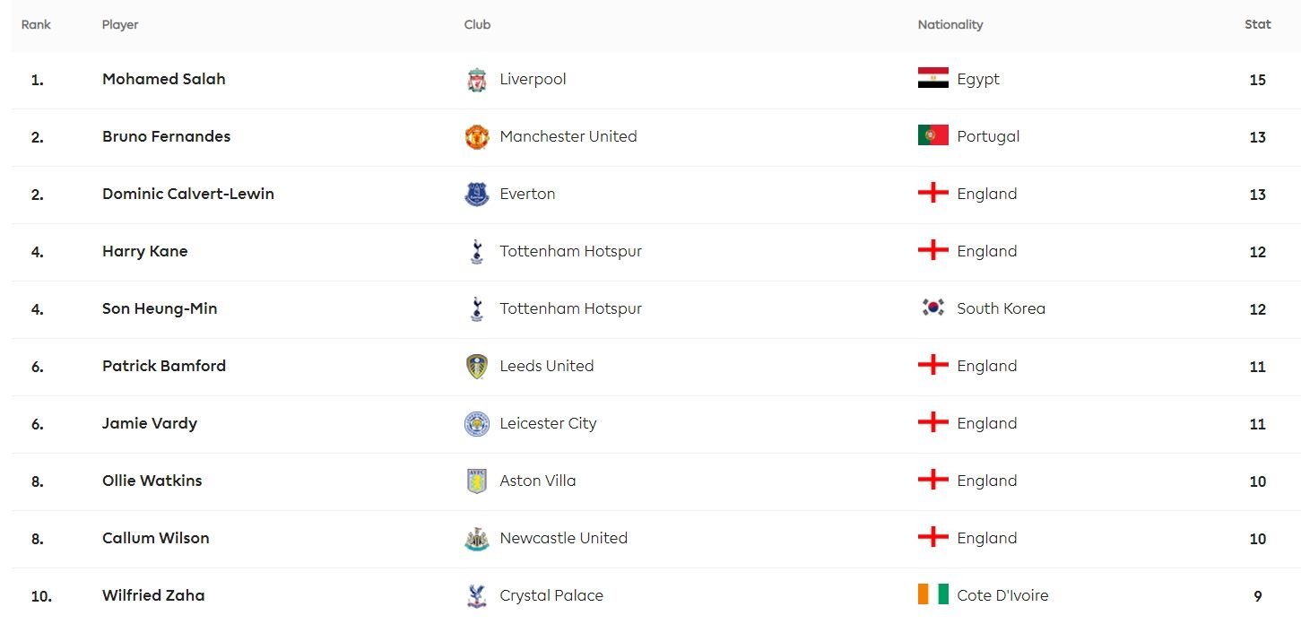Click the Aston Villa crest icon
The width and height of the screenshot is (1301, 624).
tap(477, 481)
